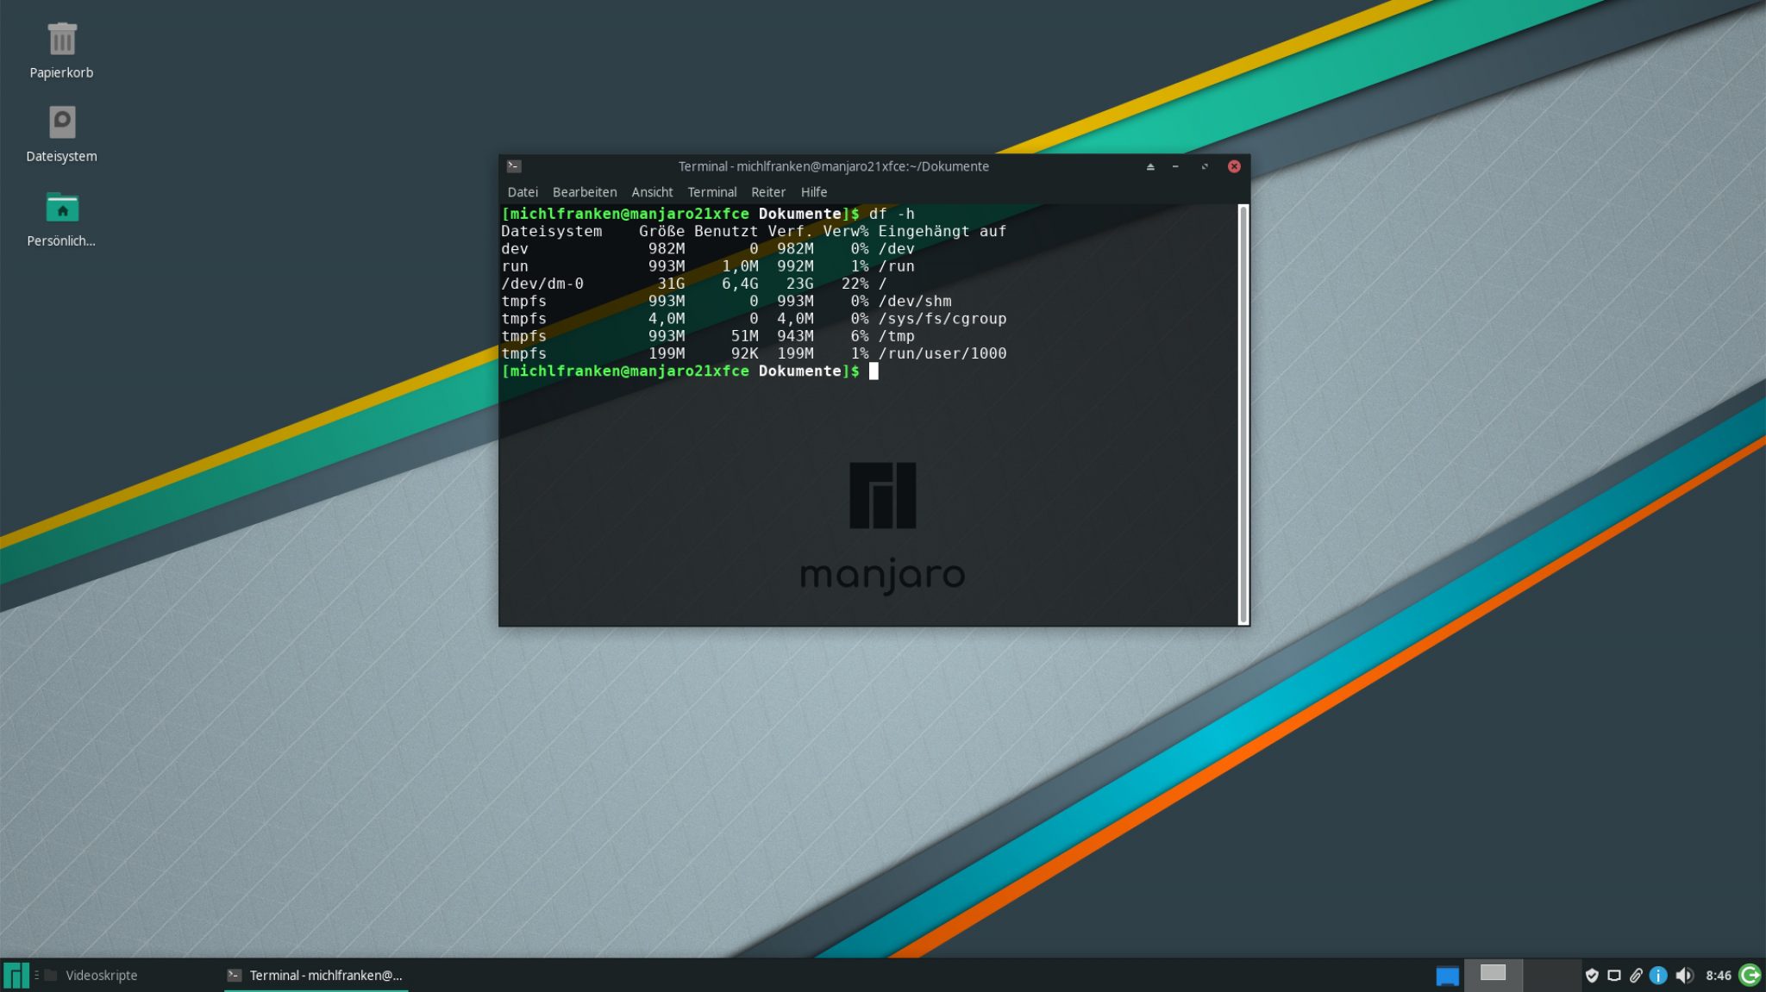
Task: Click the '22%' usage value
Action: (x=855, y=284)
